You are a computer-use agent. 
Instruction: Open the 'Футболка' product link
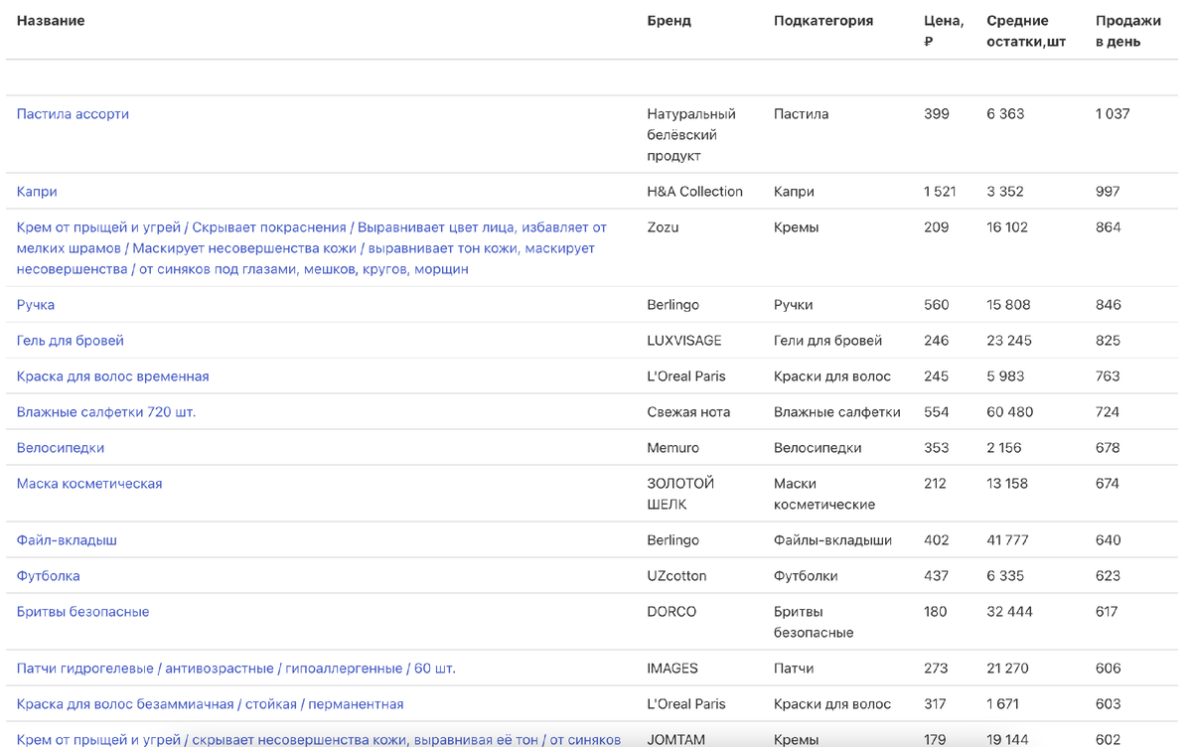pyautogui.click(x=49, y=576)
